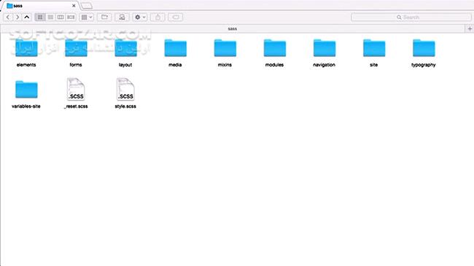Select the mixins folder
Viewport: 474px width, 266px height.
point(225,52)
